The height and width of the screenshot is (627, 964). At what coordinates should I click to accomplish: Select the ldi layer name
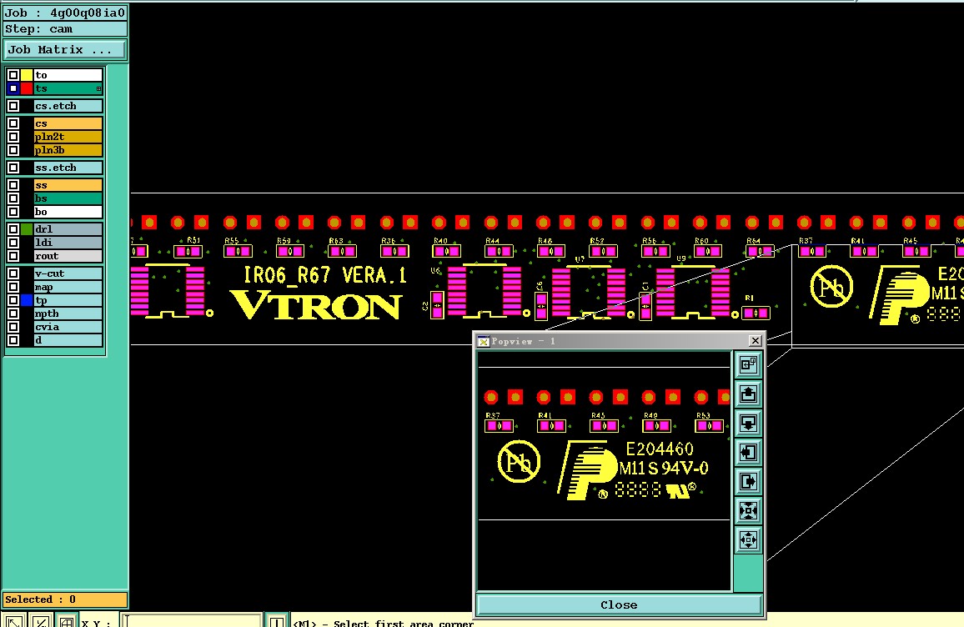point(68,242)
